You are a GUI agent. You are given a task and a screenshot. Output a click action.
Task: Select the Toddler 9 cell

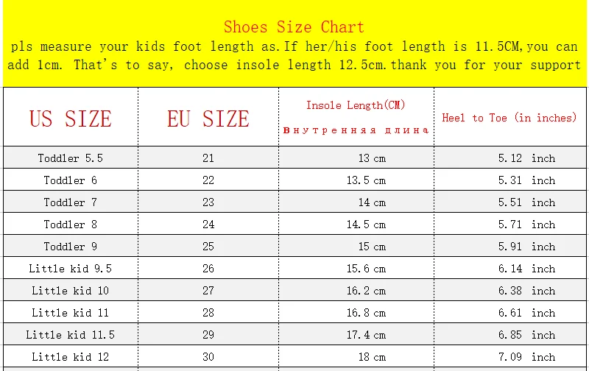click(x=71, y=247)
